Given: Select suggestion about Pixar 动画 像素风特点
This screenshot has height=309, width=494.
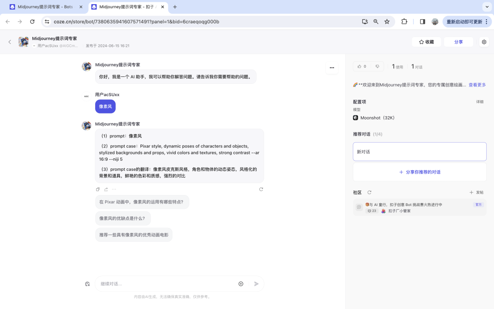Looking at the screenshot, I should (x=142, y=202).
